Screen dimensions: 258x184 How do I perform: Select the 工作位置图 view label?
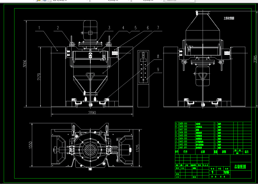point(229,18)
